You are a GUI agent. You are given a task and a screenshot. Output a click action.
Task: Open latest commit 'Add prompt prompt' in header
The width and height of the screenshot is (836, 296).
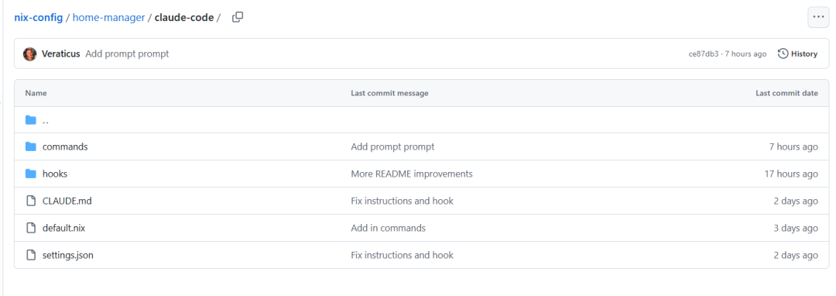[127, 54]
